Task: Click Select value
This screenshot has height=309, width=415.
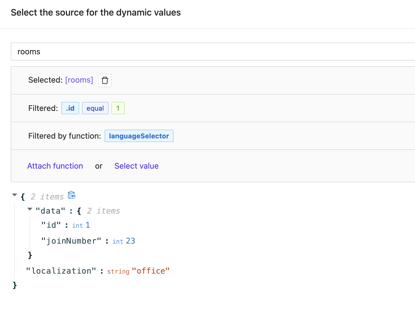Action: tap(136, 166)
